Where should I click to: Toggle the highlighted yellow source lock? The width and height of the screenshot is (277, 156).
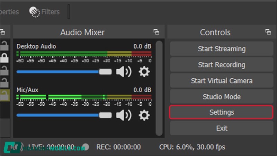pos(5,95)
